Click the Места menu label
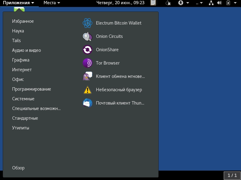The height and width of the screenshot is (180, 241). point(49,3)
